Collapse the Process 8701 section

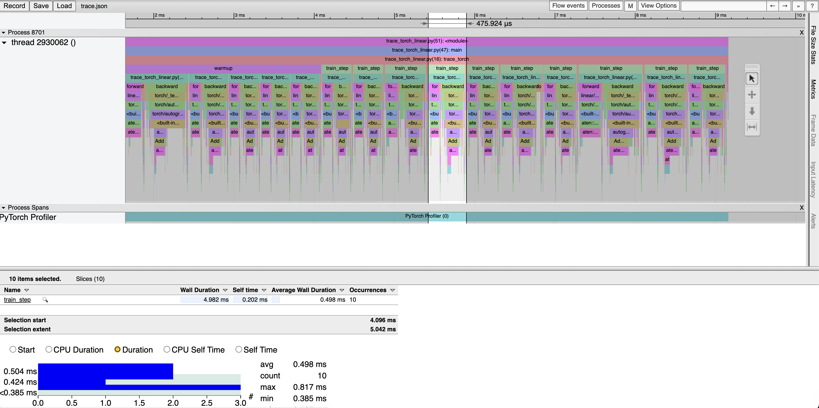4,32
